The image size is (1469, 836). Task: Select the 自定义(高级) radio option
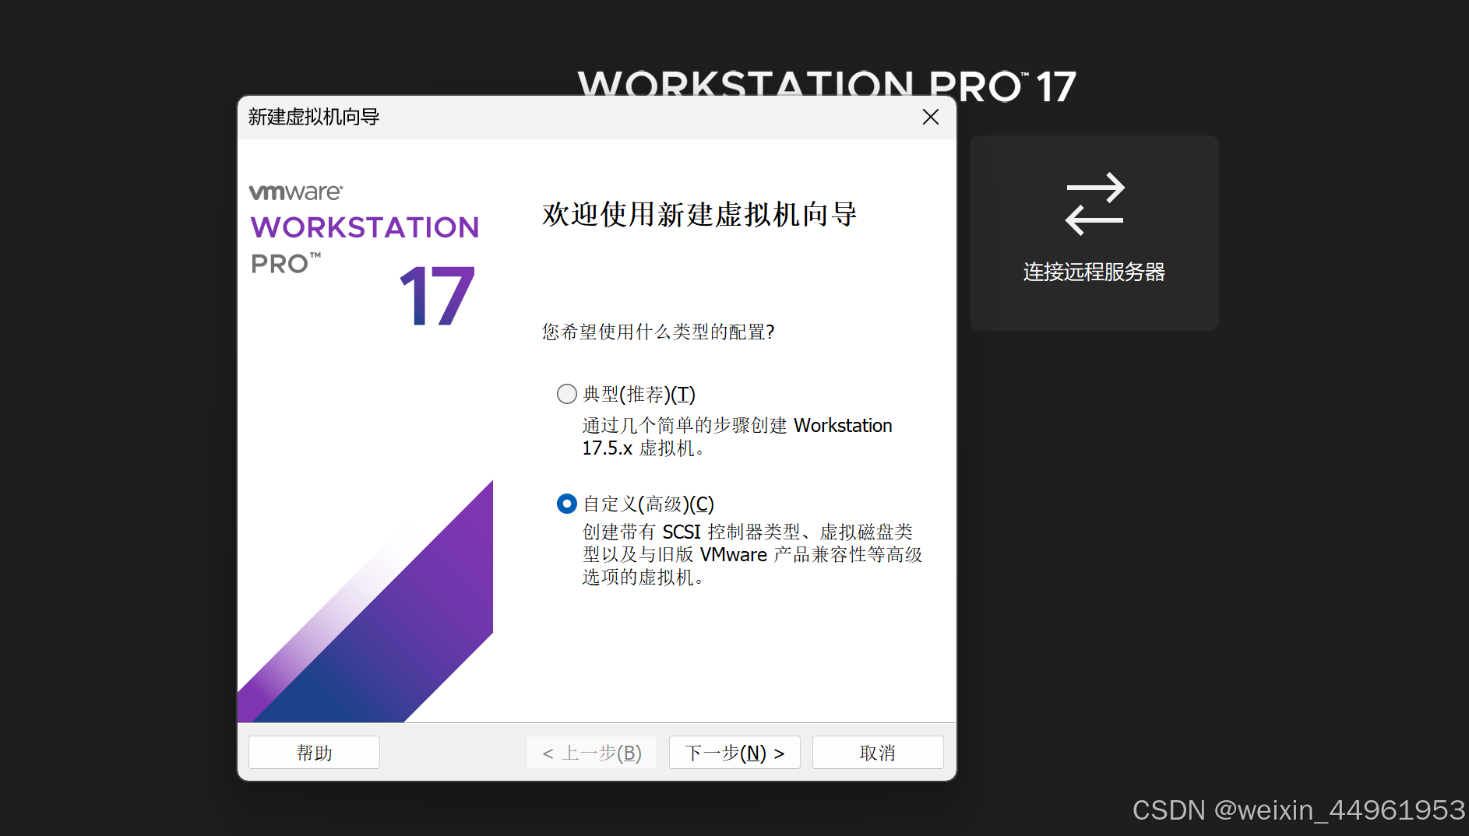(567, 504)
